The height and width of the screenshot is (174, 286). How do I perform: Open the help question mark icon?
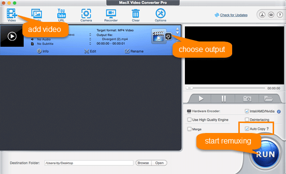pyautogui.click(x=280, y=15)
